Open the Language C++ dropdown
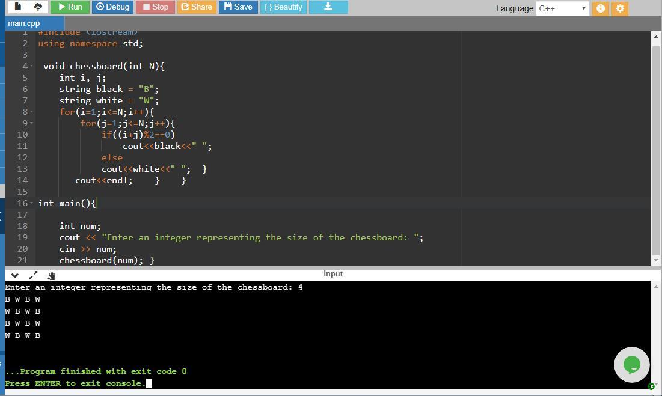The width and height of the screenshot is (662, 396). pyautogui.click(x=562, y=8)
